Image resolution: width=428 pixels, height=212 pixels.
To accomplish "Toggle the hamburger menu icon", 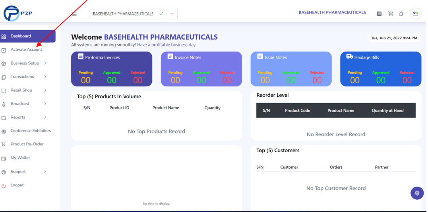I will coord(74,14).
